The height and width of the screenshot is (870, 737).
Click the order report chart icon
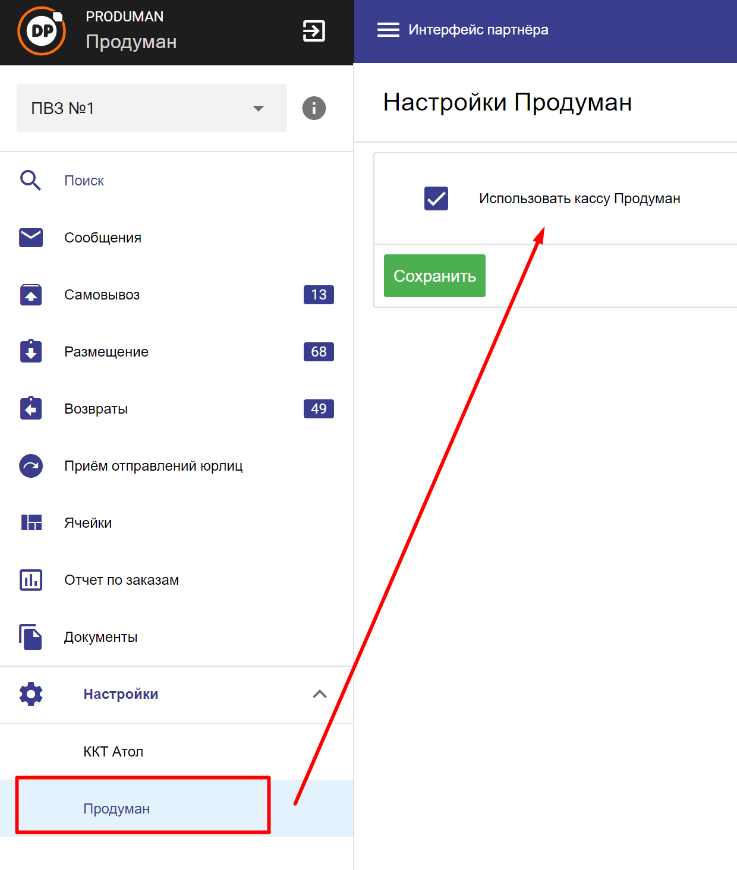pyautogui.click(x=31, y=579)
